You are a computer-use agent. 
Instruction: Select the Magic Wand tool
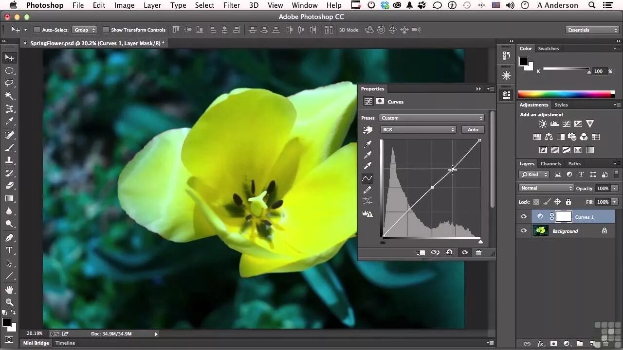coord(9,96)
